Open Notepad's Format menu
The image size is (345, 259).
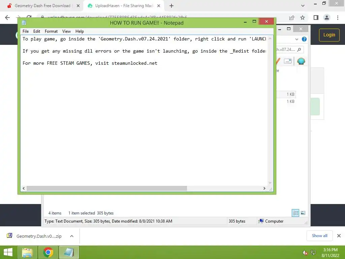51,31
